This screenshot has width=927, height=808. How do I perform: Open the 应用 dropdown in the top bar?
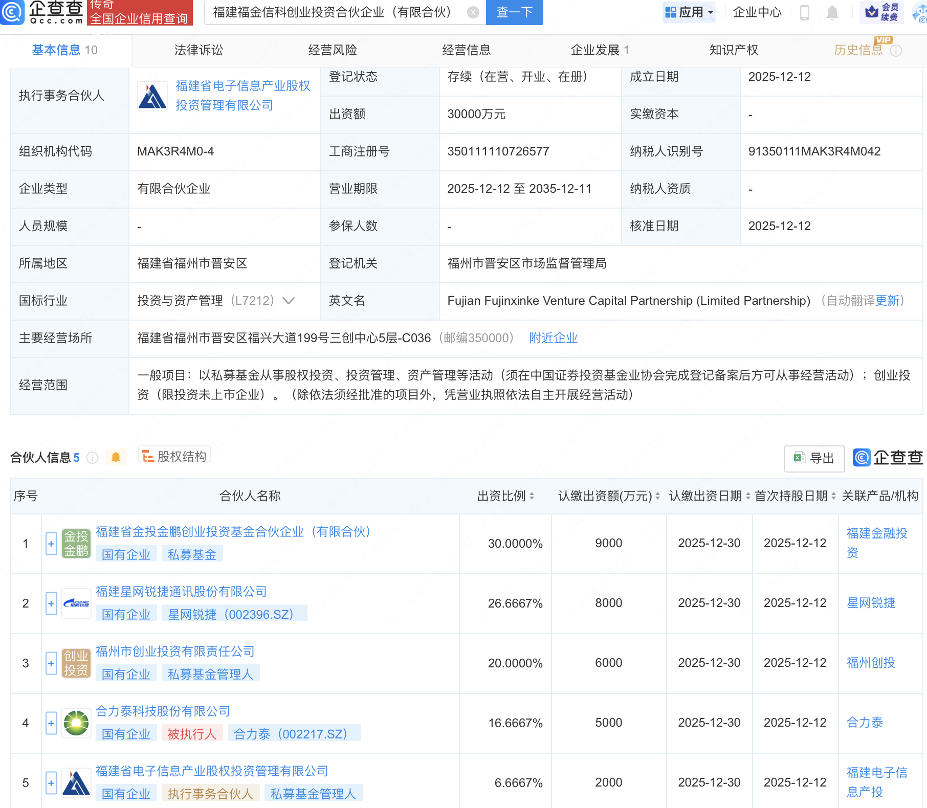click(689, 12)
